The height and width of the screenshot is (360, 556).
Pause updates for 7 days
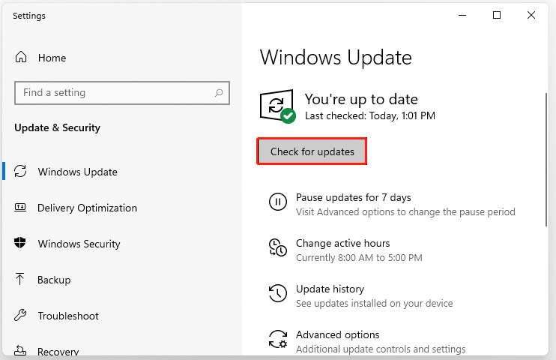(x=353, y=197)
